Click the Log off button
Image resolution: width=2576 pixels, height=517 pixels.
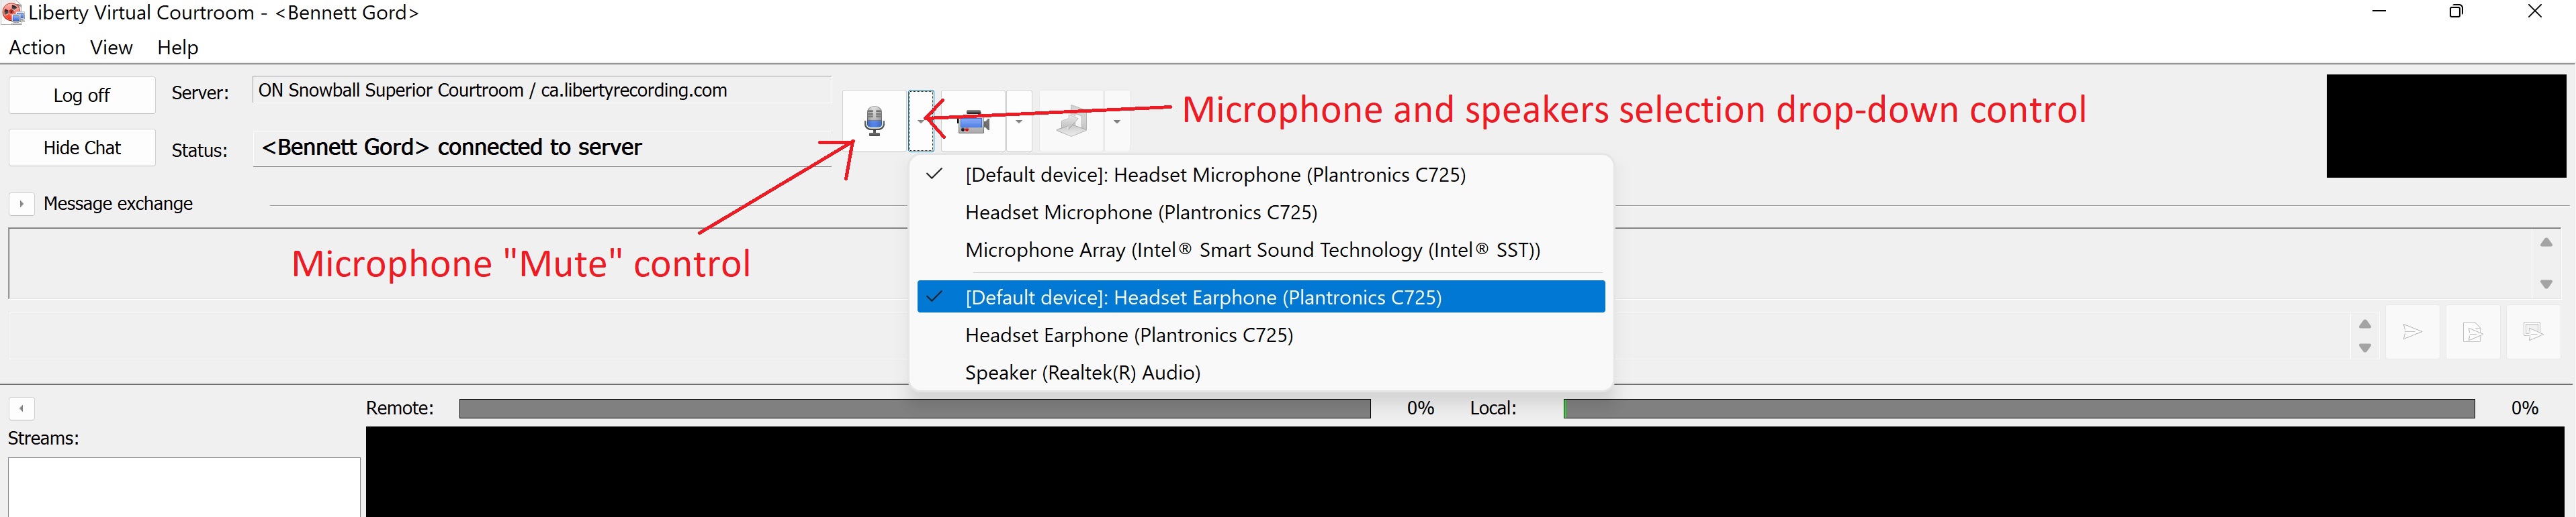(x=82, y=96)
